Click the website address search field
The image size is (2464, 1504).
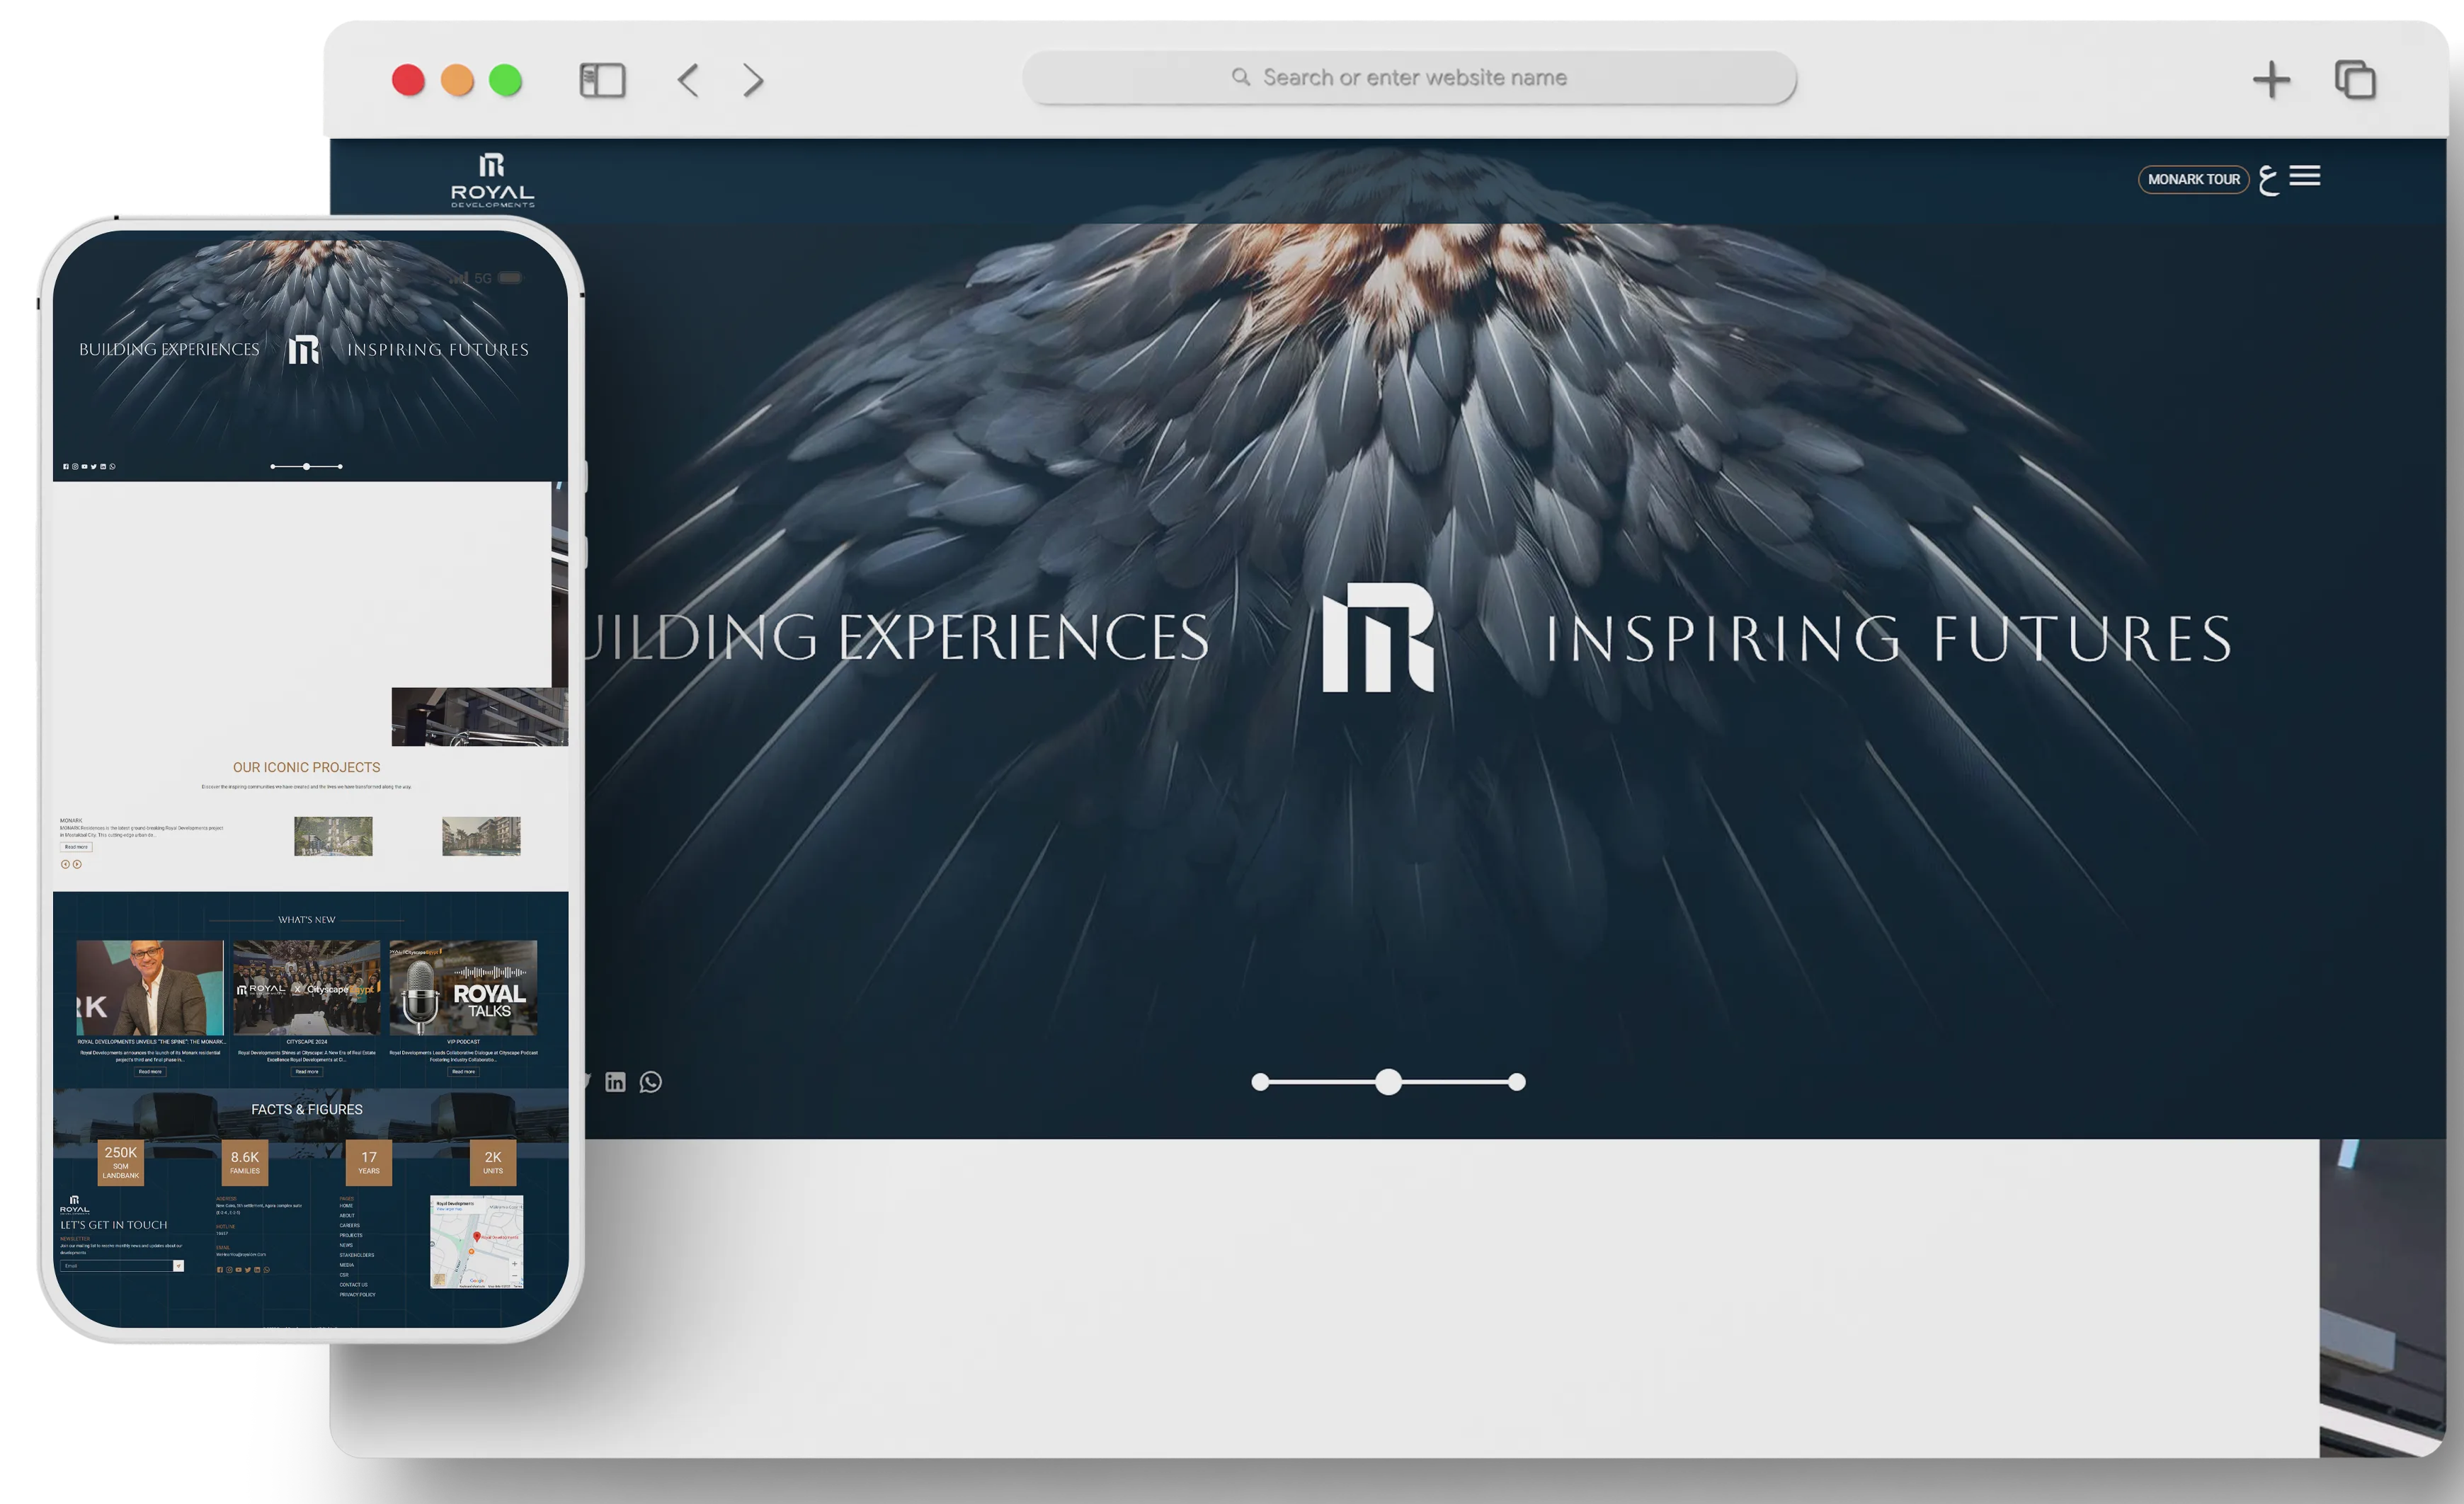[1409, 77]
